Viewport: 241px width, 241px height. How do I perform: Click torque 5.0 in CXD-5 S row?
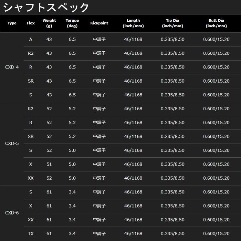point(72,150)
